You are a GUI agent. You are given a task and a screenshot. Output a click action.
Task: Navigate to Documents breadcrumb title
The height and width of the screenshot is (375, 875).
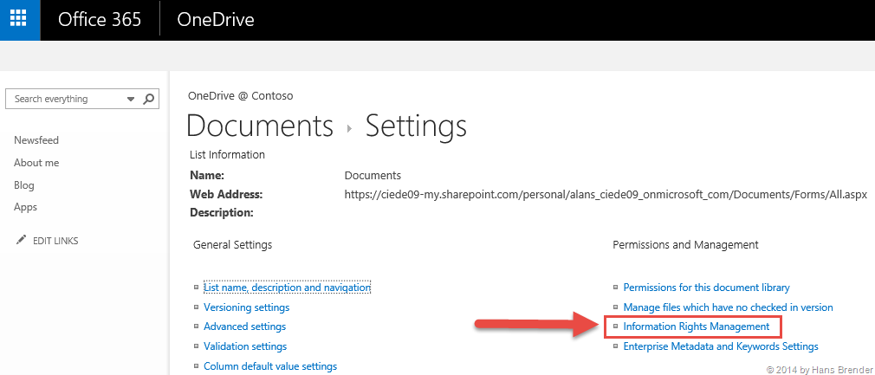click(x=260, y=126)
